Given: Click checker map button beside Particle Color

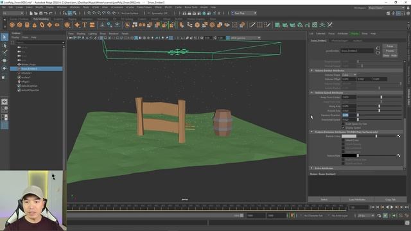Looking at the screenshot, I should [x=399, y=136].
